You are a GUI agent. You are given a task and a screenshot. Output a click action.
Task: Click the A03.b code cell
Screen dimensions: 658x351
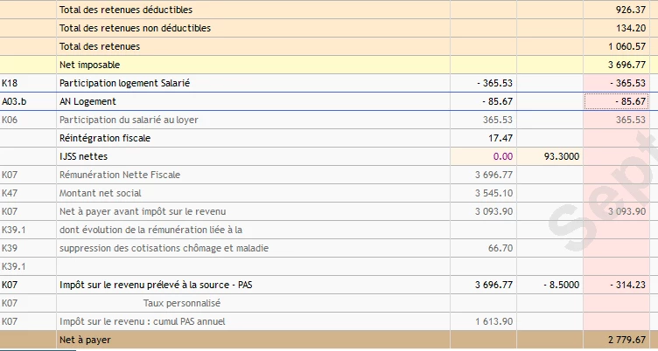click(14, 101)
